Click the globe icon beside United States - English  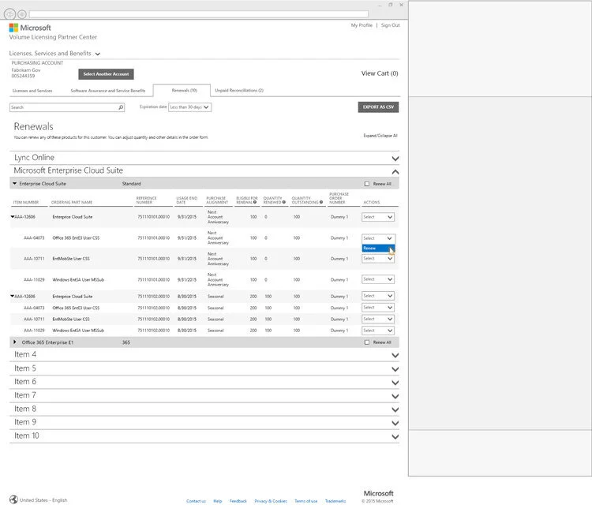pyautogui.click(x=13, y=499)
